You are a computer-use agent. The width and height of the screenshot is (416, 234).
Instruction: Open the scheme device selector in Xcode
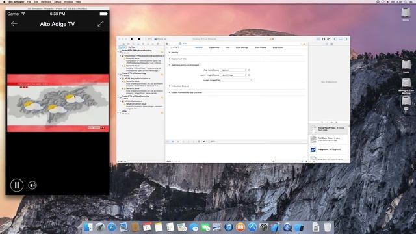pos(161,39)
